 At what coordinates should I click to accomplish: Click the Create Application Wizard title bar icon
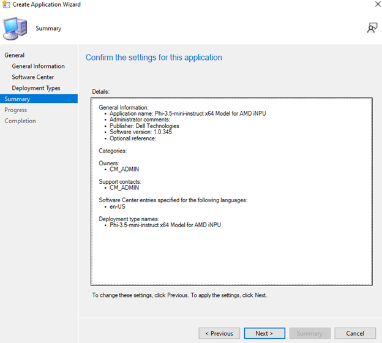coord(6,5)
